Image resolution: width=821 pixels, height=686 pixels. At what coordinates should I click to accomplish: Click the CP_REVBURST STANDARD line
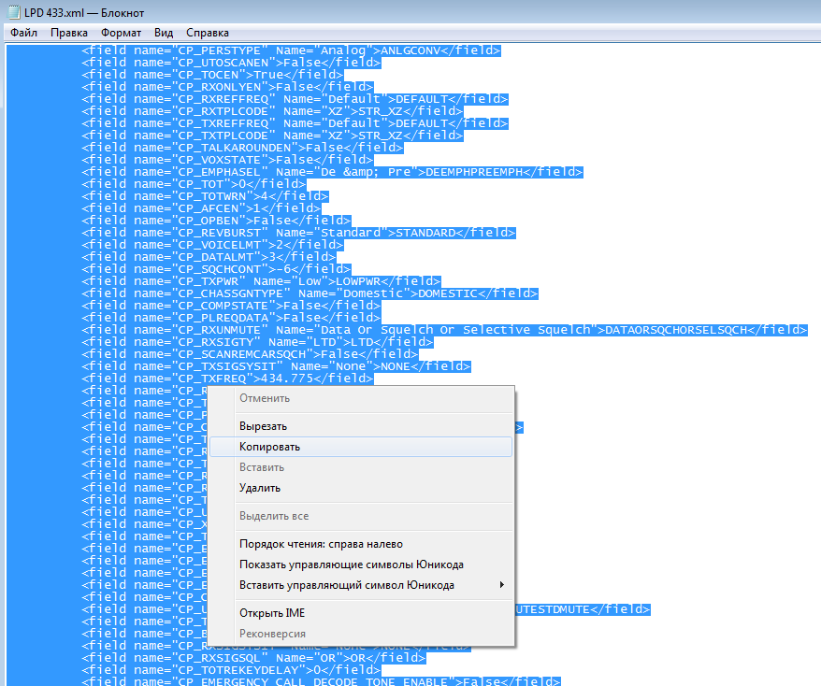coord(298,233)
